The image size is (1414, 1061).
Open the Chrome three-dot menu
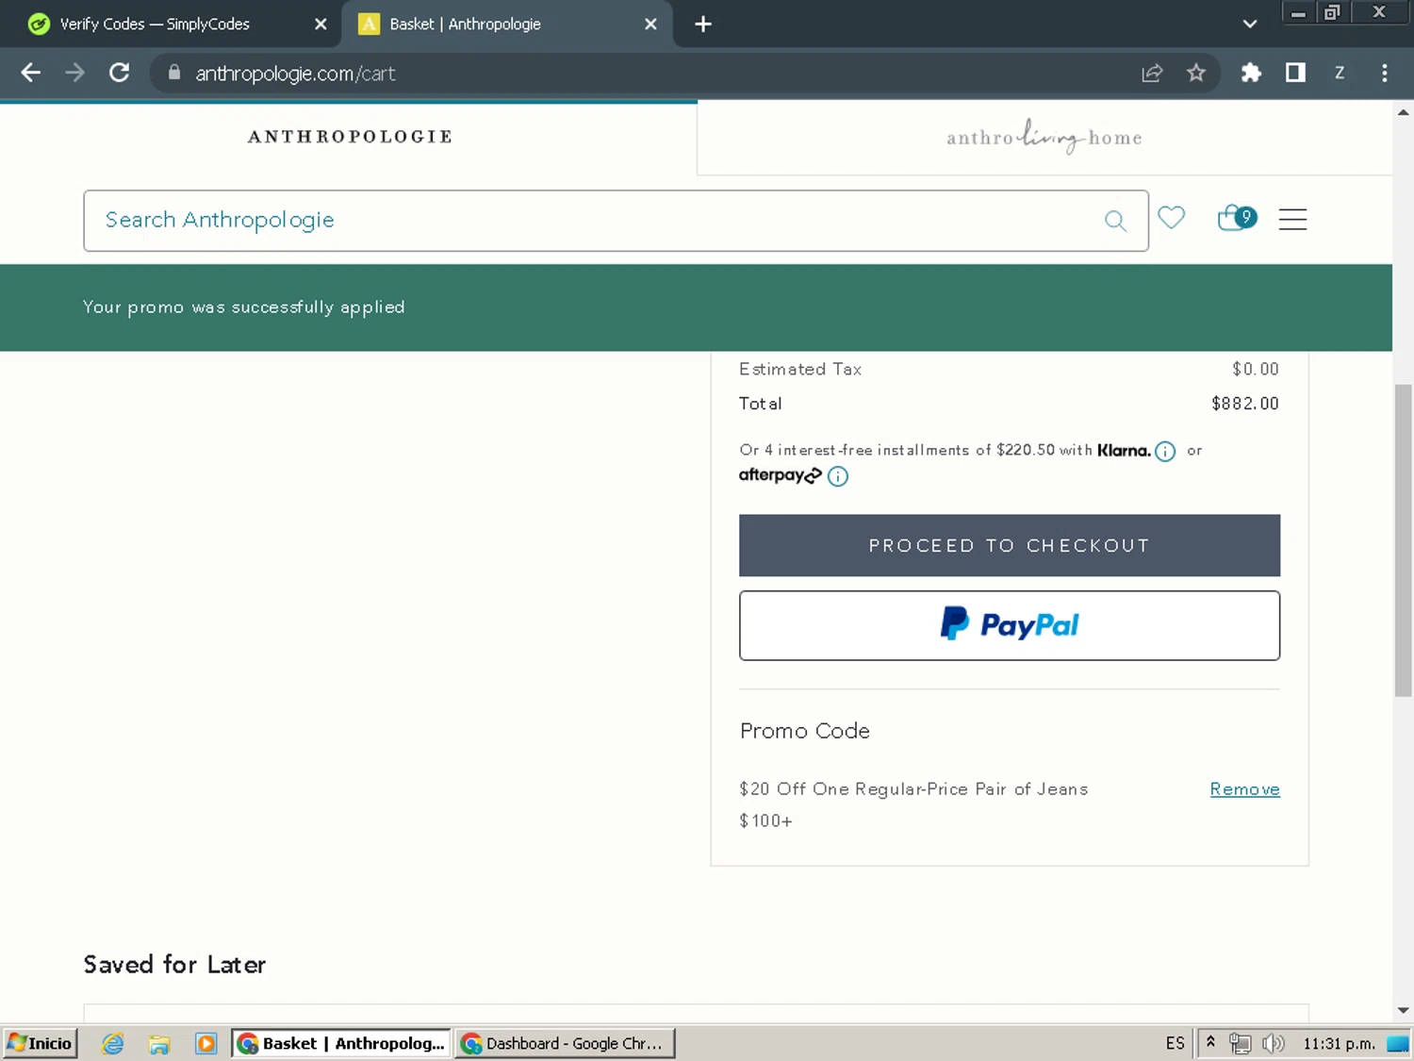(1384, 73)
